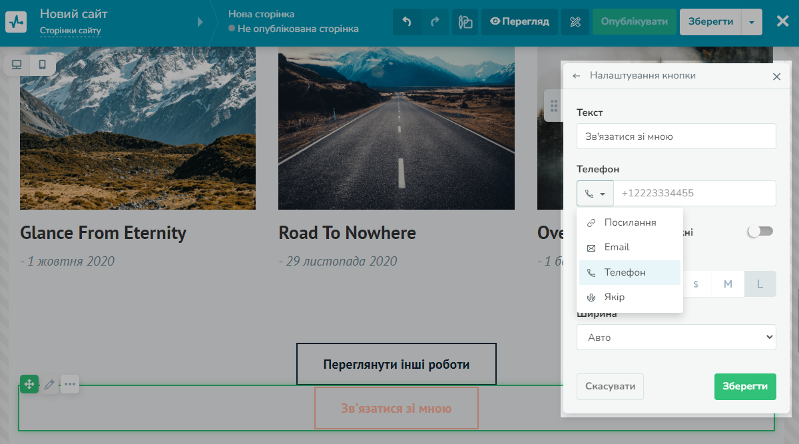Click the pencil edit block icon
The width and height of the screenshot is (799, 444).
coord(49,384)
